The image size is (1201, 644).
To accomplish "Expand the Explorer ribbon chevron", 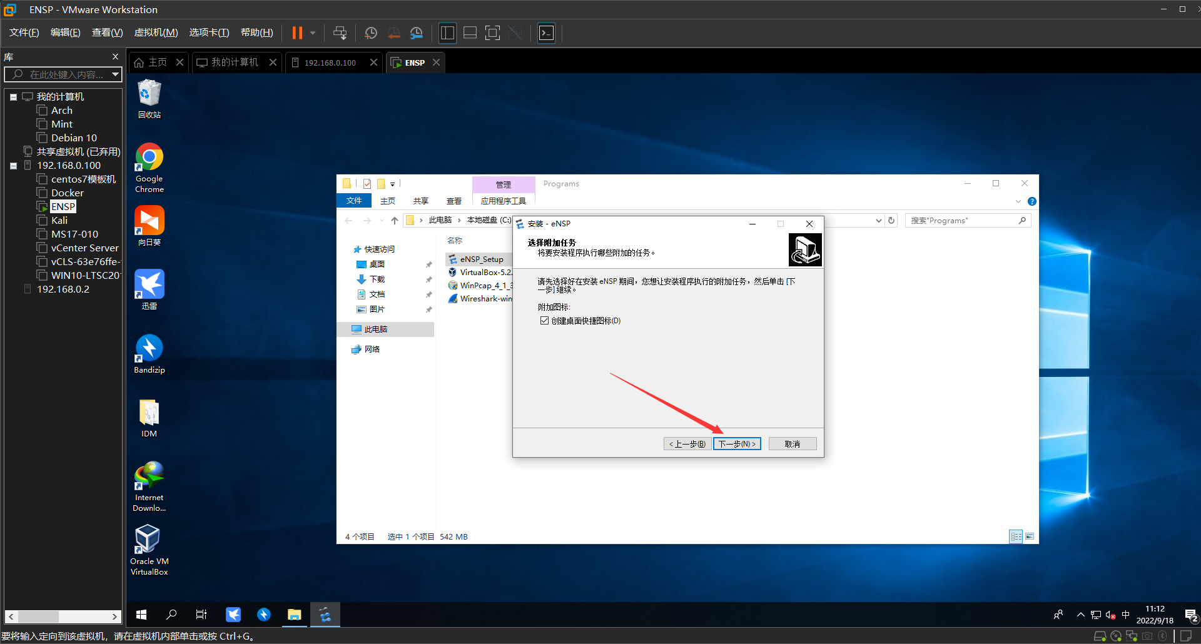I will [1018, 201].
